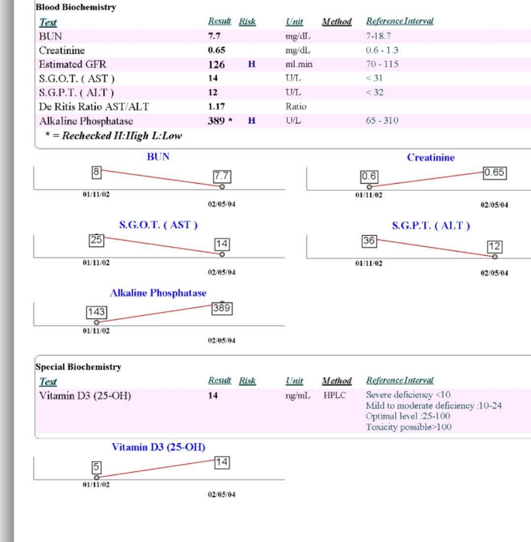
Task: Click the Result header in Blood Biochemistry table
Action: click(x=219, y=21)
